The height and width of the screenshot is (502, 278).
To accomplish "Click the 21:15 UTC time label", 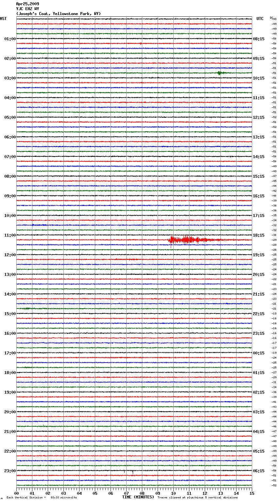I will click(x=259, y=294).
